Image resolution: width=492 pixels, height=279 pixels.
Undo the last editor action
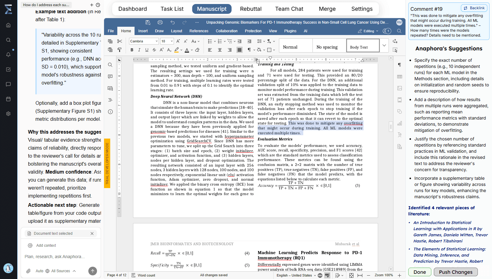pyautogui.click(x=172, y=22)
